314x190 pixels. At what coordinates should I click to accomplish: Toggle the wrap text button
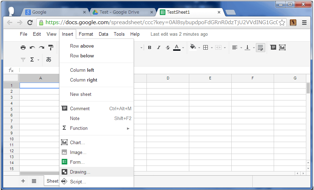coord(260,48)
